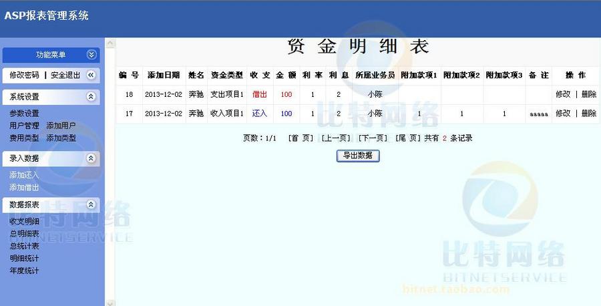
Task: Click 小陈 in row 18
Action: pyautogui.click(x=375, y=94)
